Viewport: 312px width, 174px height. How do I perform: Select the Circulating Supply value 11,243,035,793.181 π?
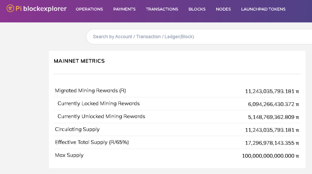tap(272, 130)
